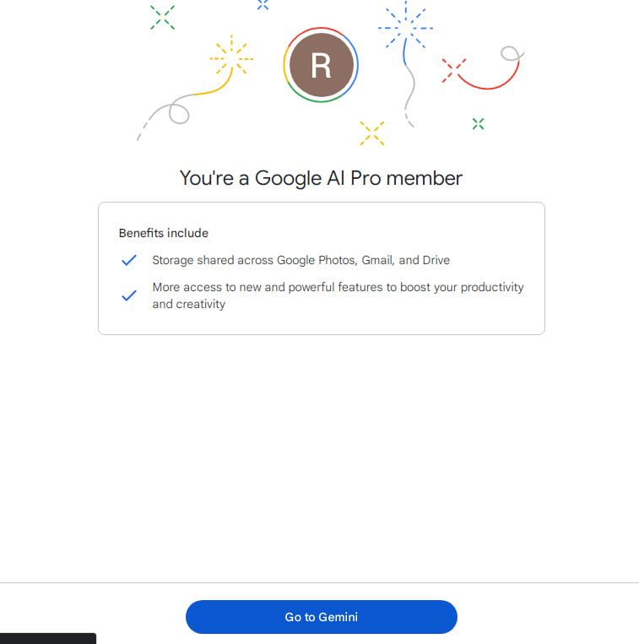Viewport: 639px width, 644px height.
Task: Click the small green sparkle on the right
Action: pyautogui.click(x=478, y=123)
